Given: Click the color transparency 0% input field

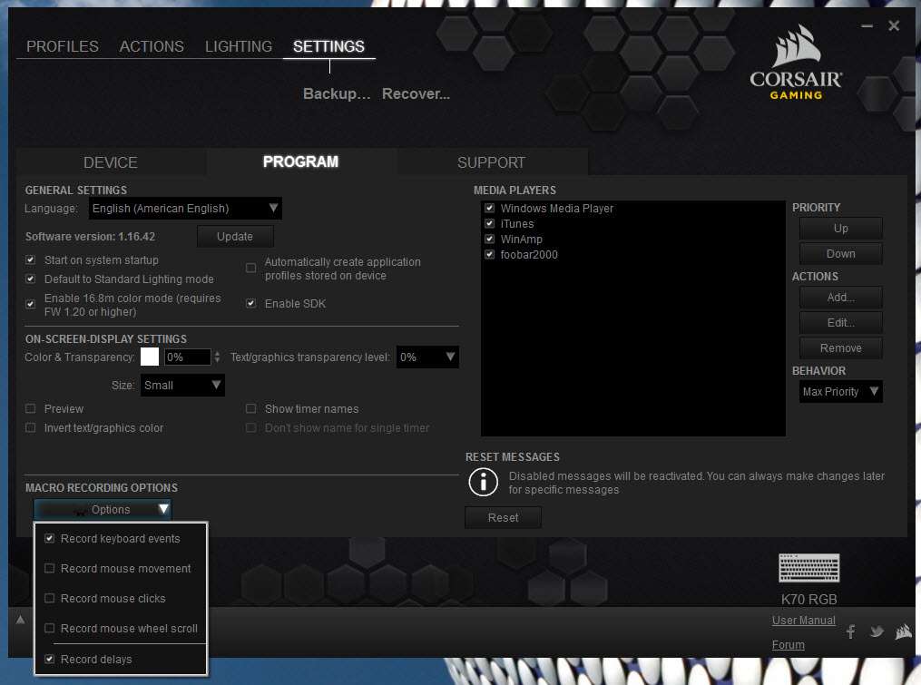Looking at the screenshot, I should coord(187,357).
